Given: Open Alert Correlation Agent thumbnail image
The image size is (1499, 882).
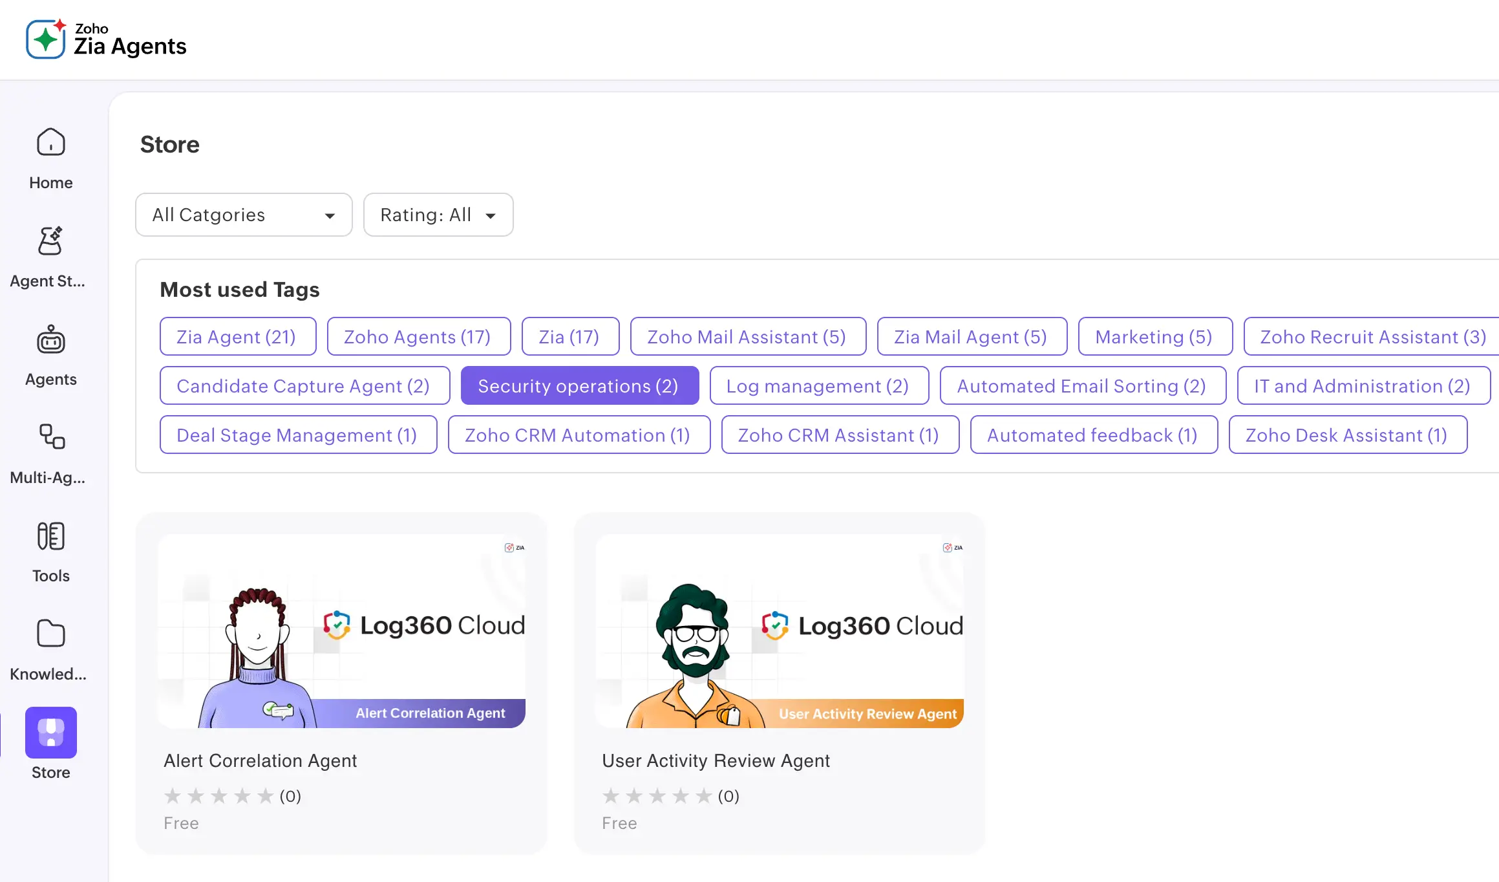Looking at the screenshot, I should [341, 630].
